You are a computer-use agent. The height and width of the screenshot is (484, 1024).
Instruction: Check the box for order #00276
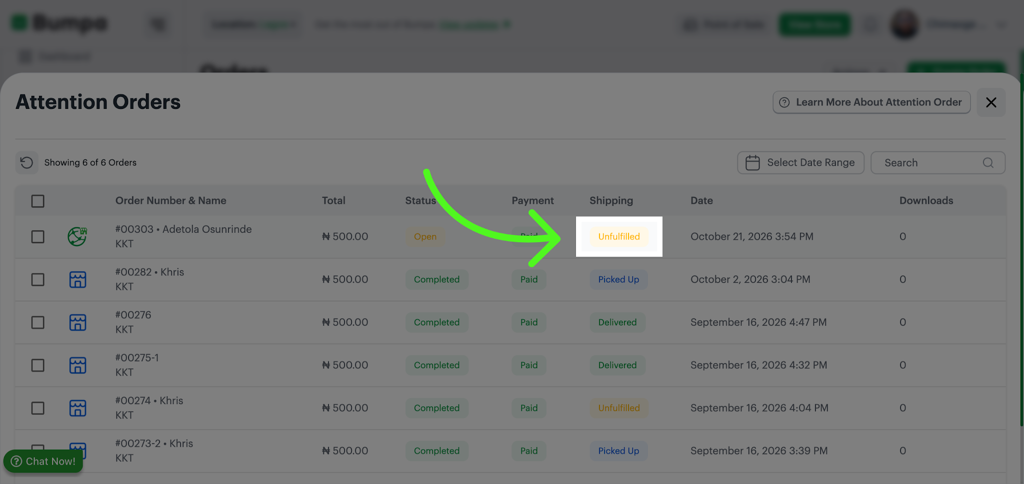coord(38,323)
